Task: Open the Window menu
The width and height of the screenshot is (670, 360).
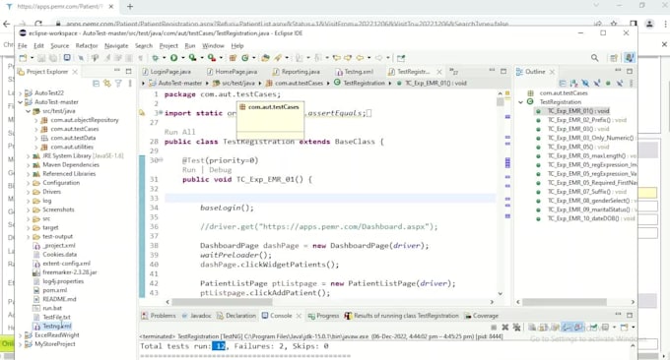Action: (x=213, y=45)
